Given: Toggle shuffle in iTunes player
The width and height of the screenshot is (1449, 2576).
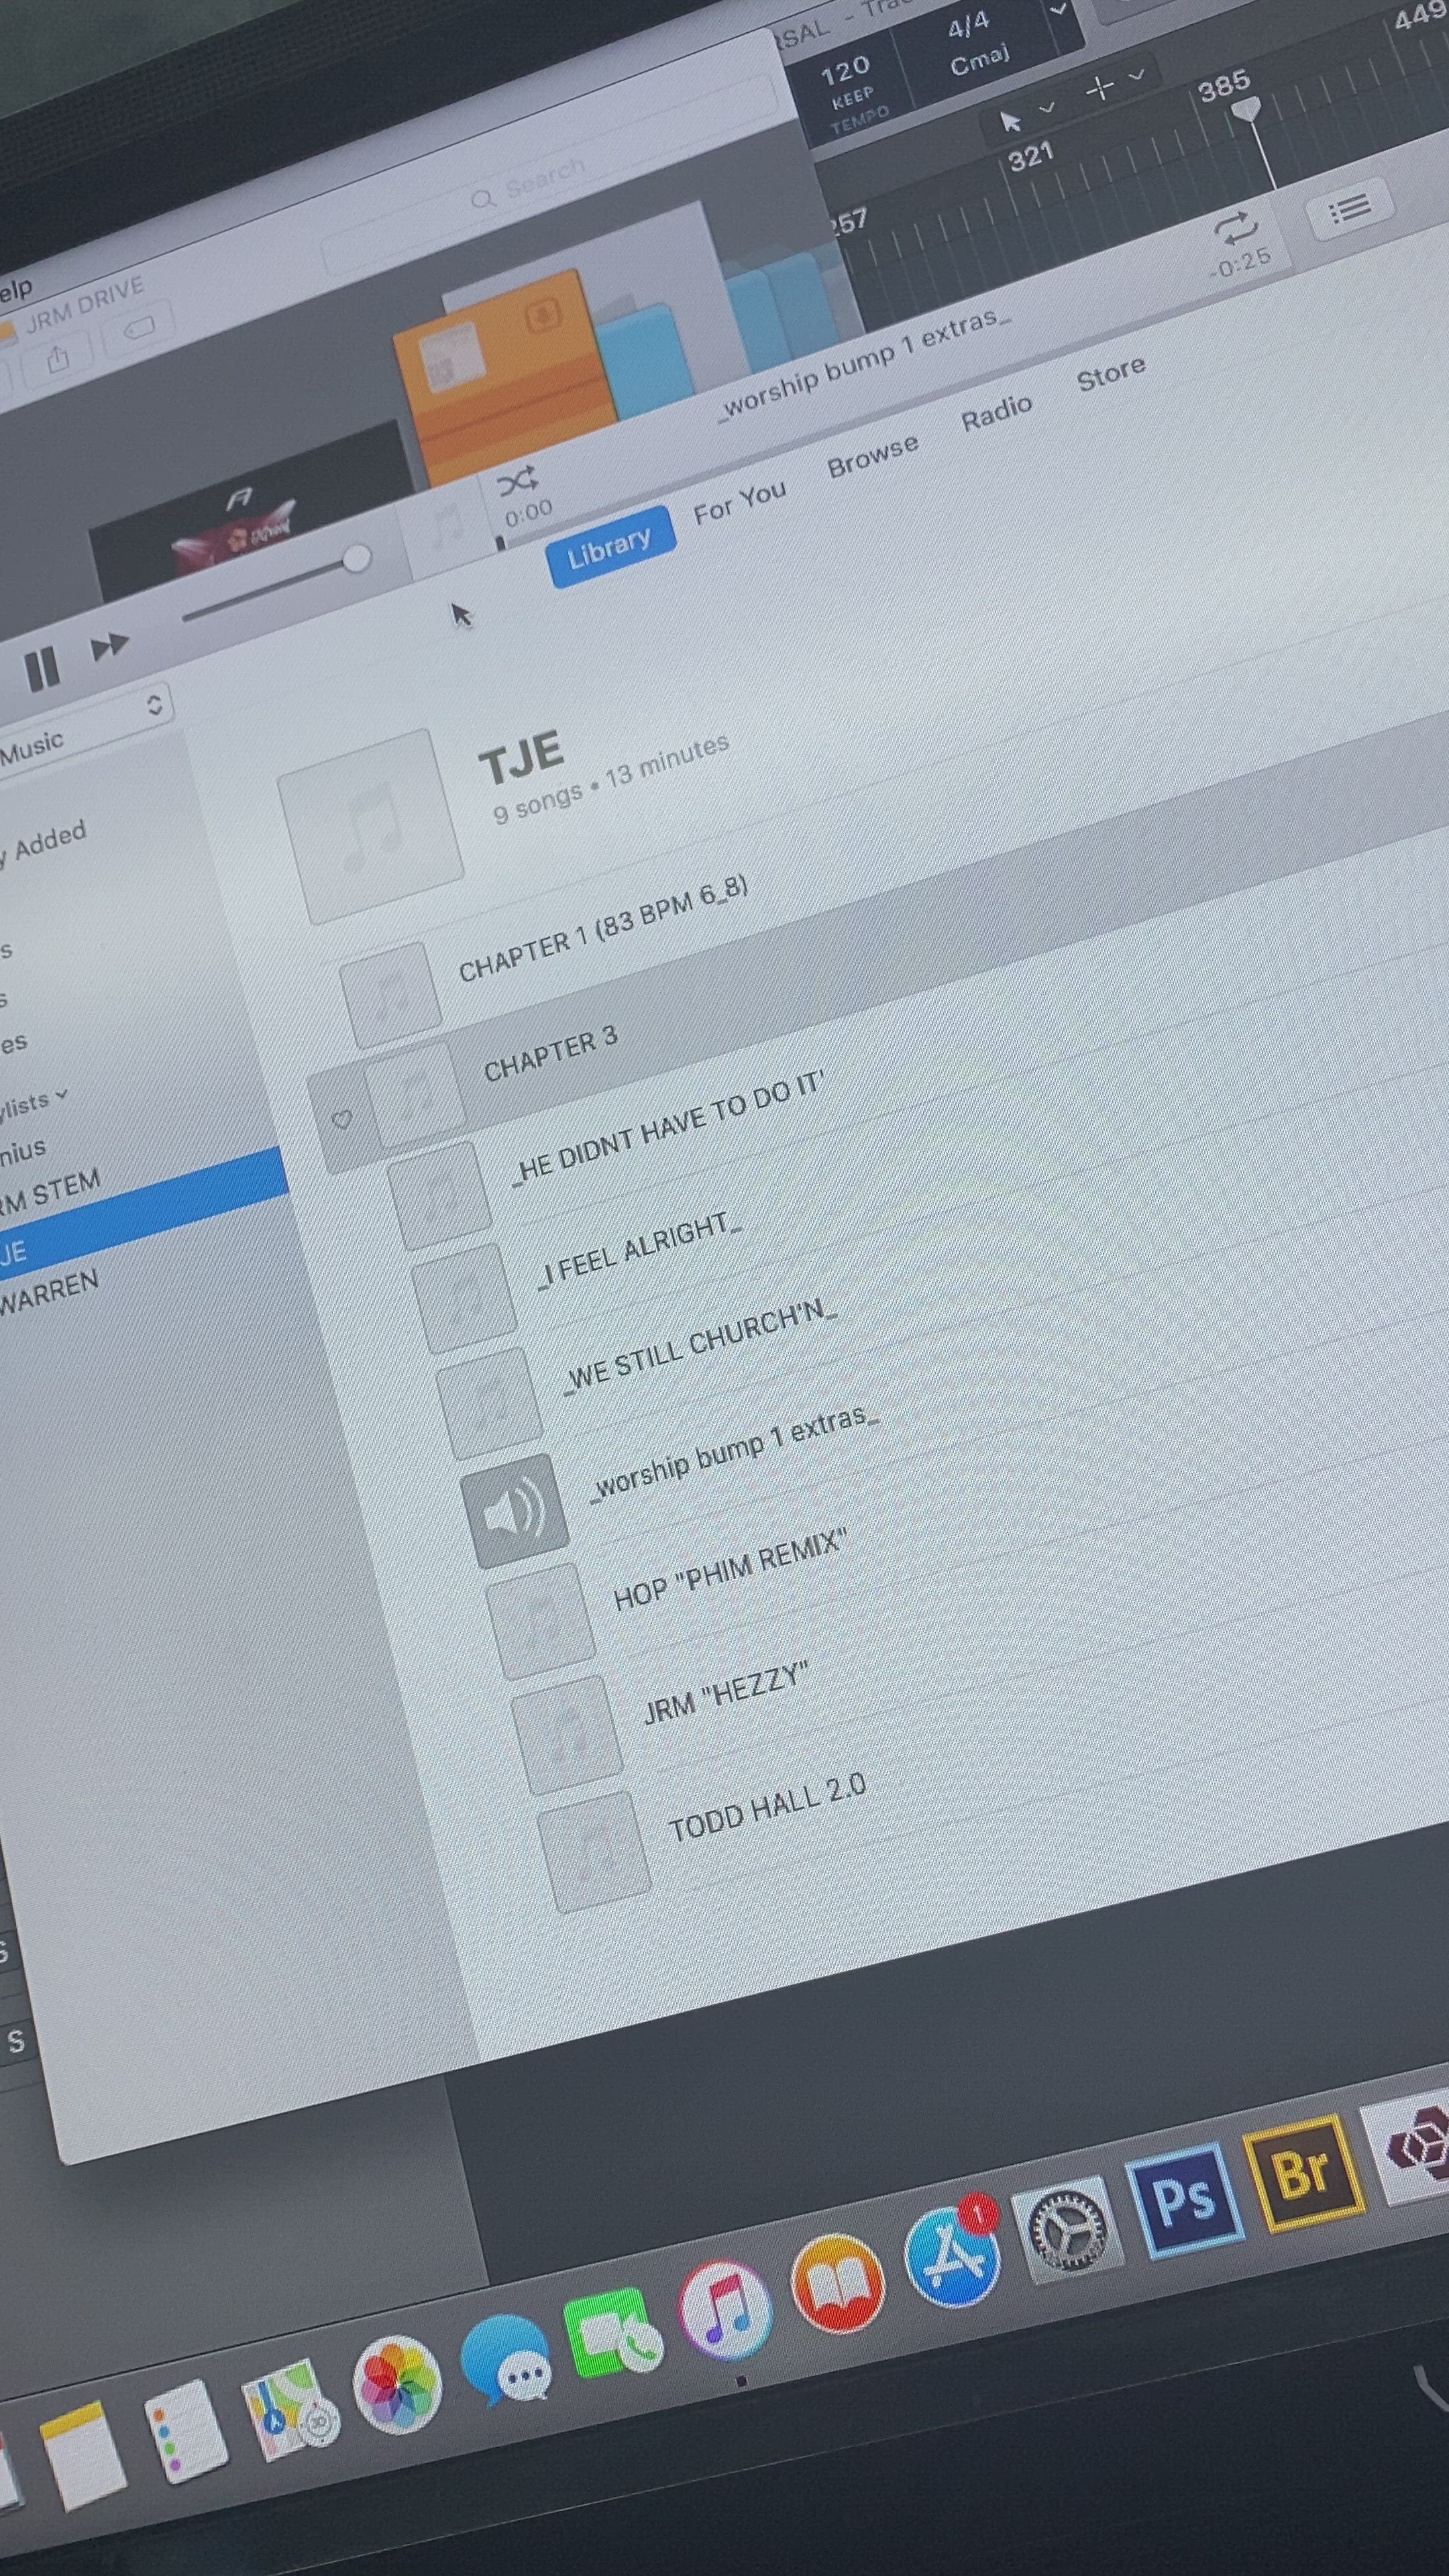Looking at the screenshot, I should click(x=517, y=482).
